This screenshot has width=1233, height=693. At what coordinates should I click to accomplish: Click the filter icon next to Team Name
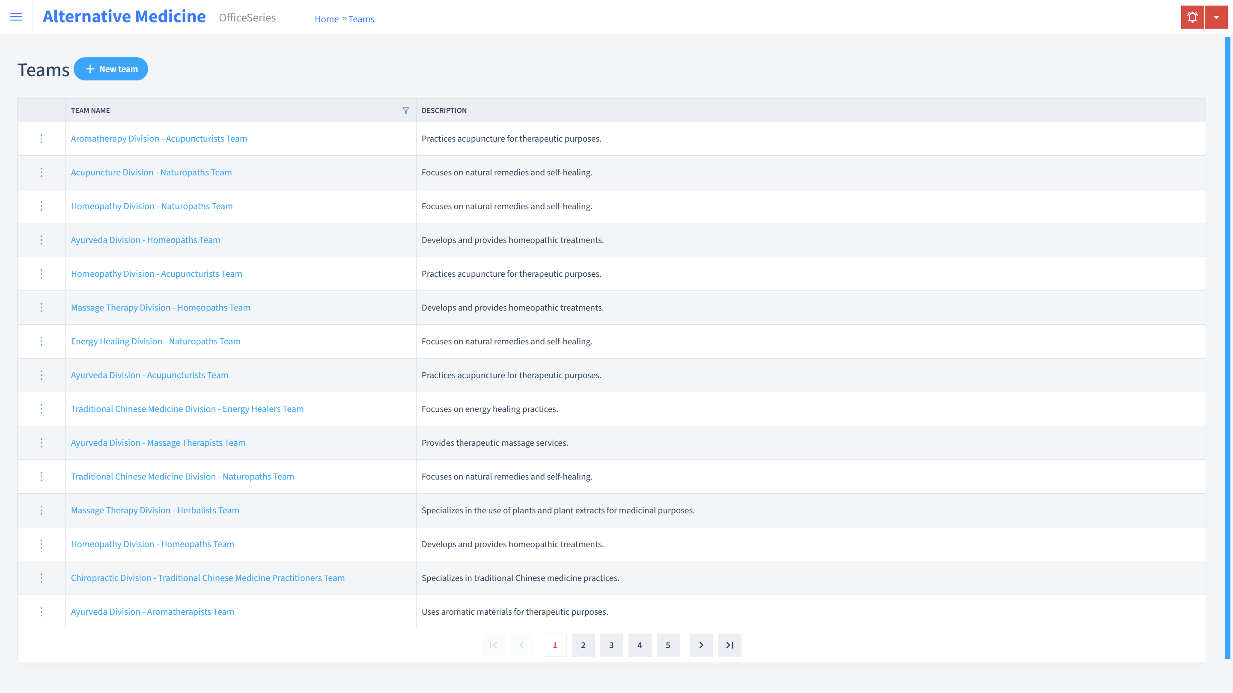pos(405,110)
